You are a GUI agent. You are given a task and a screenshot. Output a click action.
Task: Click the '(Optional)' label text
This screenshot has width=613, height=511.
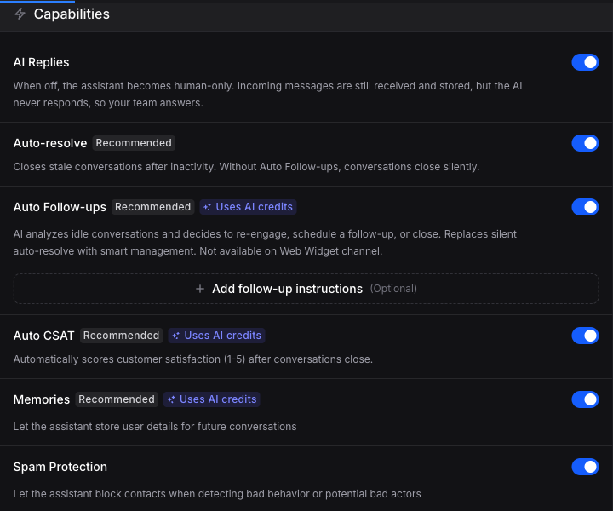pos(393,289)
